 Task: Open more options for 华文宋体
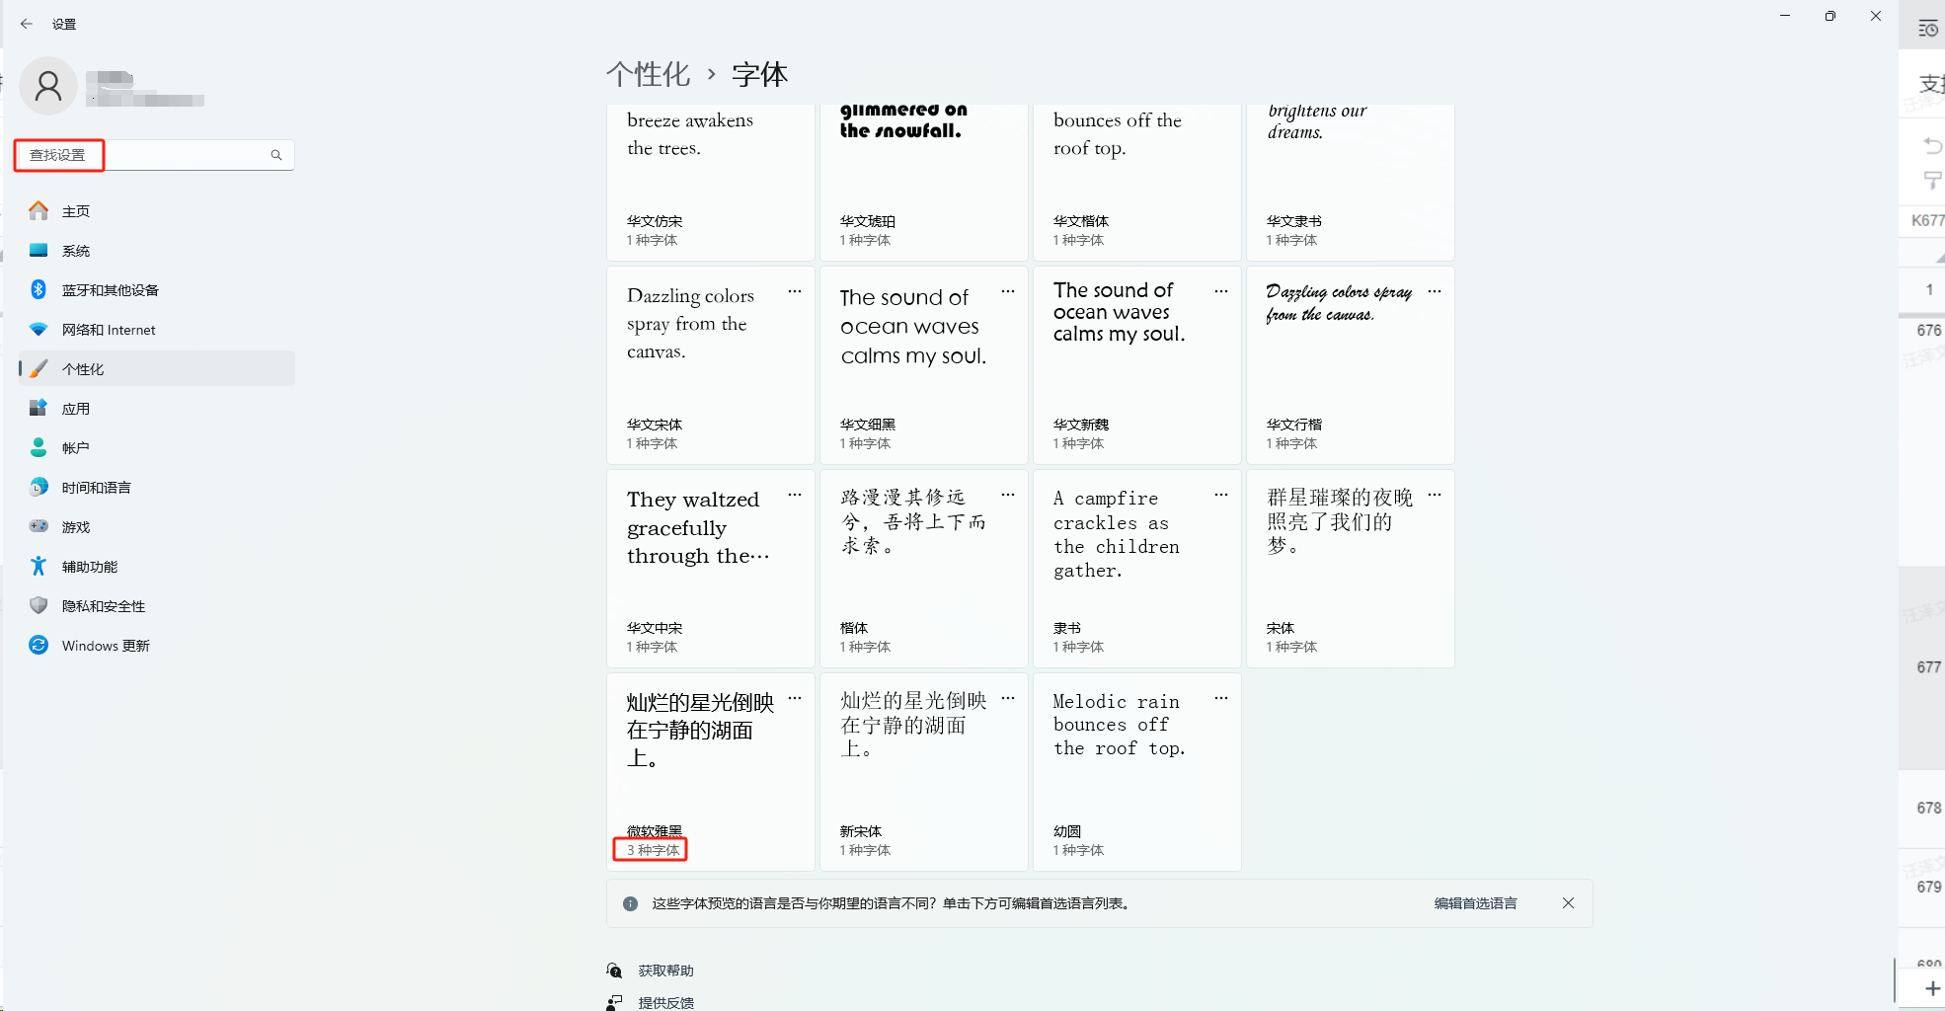pos(795,291)
